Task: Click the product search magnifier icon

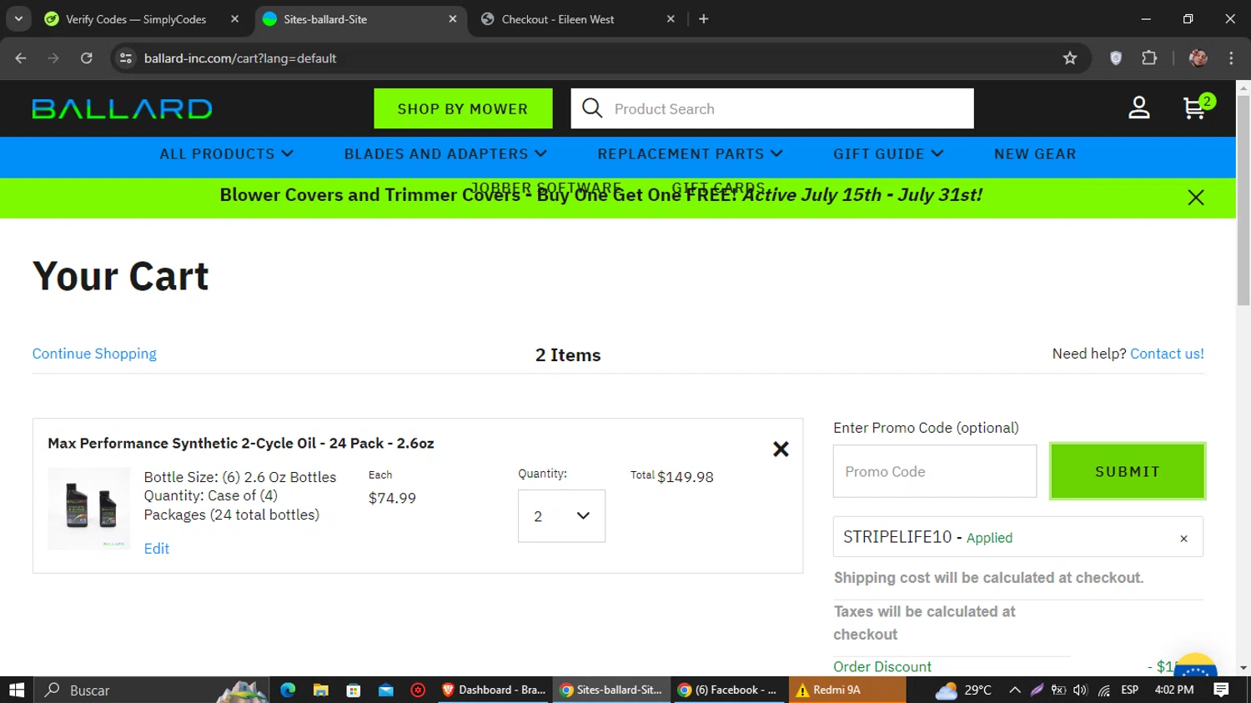Action: (x=592, y=108)
